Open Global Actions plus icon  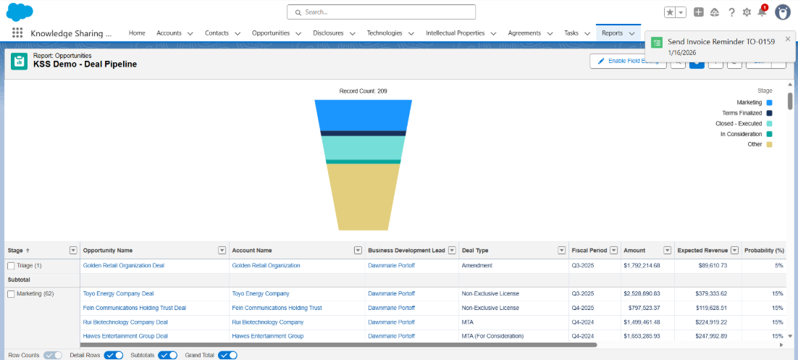point(699,12)
